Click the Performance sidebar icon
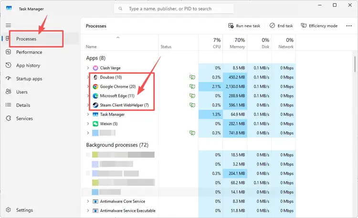This screenshot has height=218, width=358. point(9,52)
